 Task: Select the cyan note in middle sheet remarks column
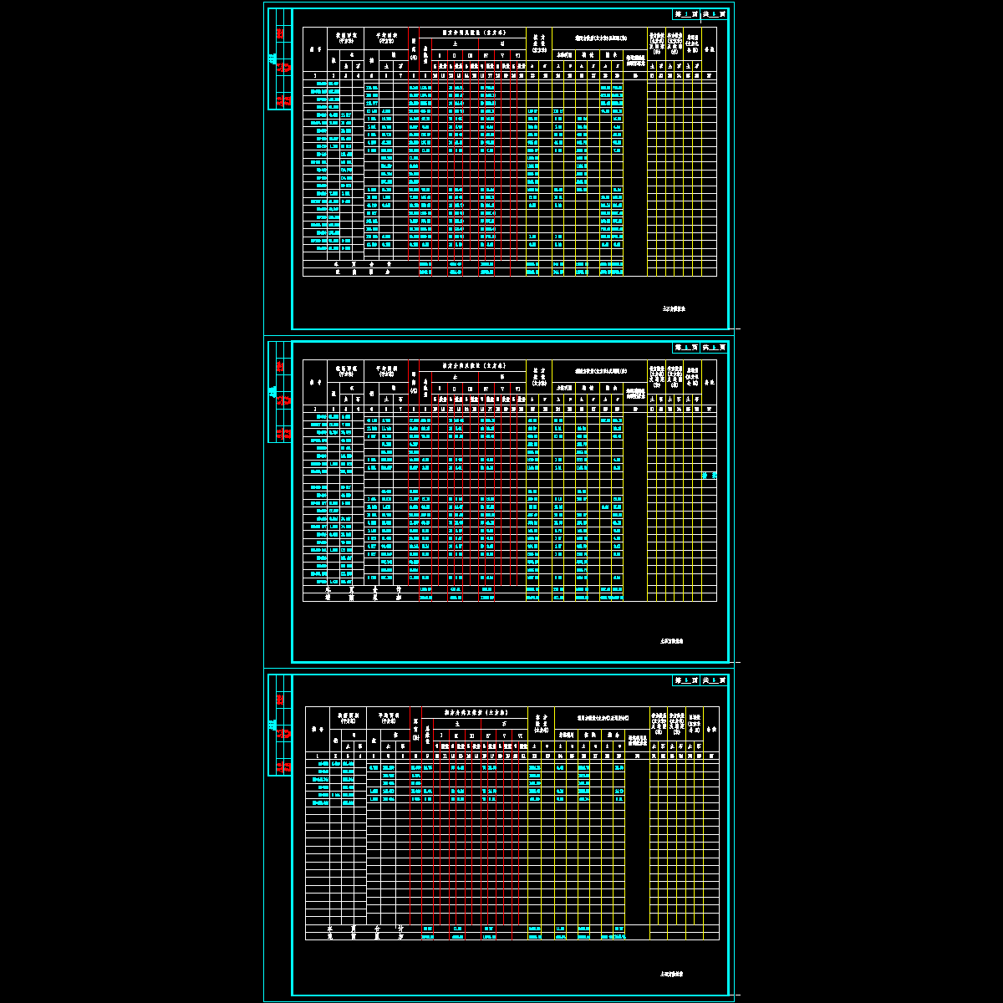click(x=709, y=475)
